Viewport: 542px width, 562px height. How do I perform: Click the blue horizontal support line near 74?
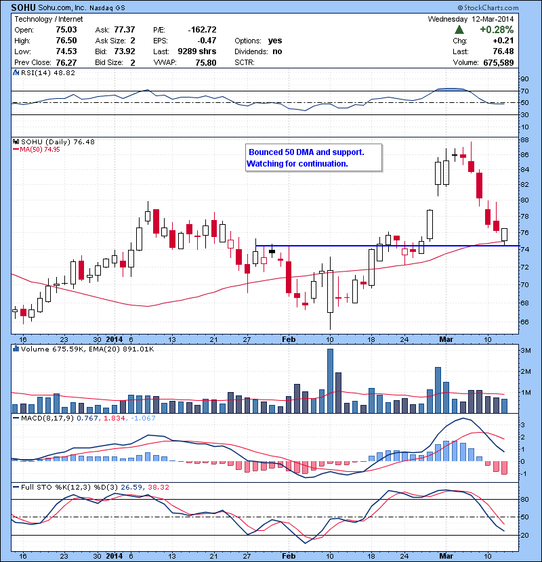point(388,246)
